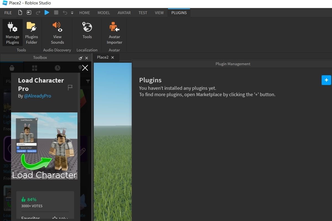Close the Load Character Pro preview overlay

tap(85, 68)
